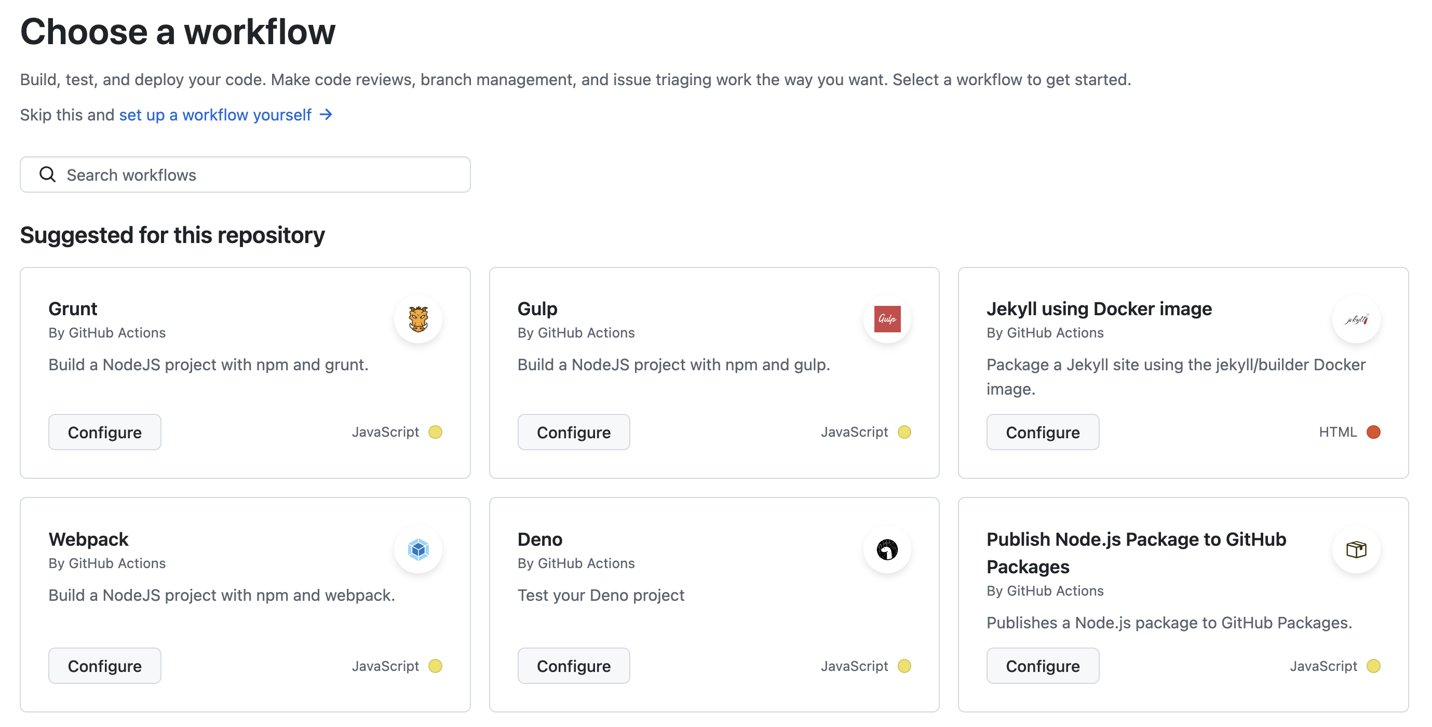1432x727 pixels.
Task: Configure the Jekyll using Docker image workflow
Action: tap(1042, 432)
